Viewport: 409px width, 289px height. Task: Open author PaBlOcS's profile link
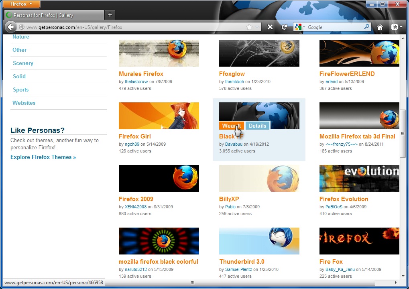pos(334,207)
